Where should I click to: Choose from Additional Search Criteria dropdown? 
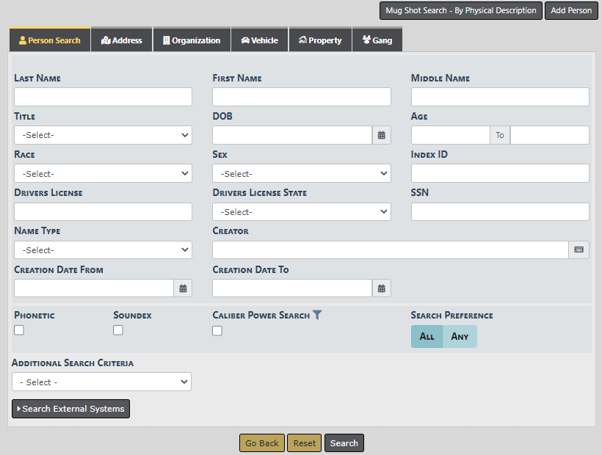101,382
